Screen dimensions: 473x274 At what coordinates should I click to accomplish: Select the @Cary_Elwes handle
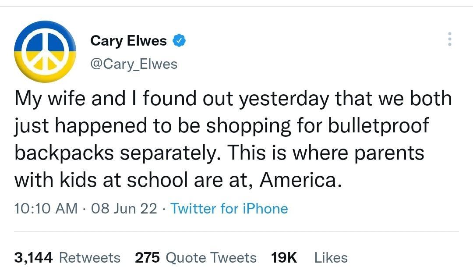coord(134,64)
